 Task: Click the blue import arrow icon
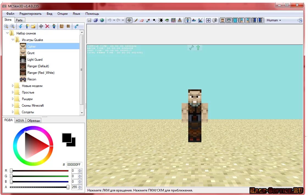(x=20, y=26)
